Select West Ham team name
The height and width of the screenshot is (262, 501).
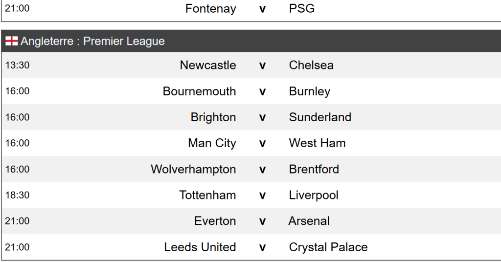[317, 143]
